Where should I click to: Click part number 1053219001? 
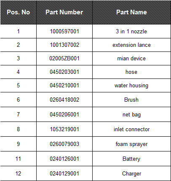tap(64, 129)
